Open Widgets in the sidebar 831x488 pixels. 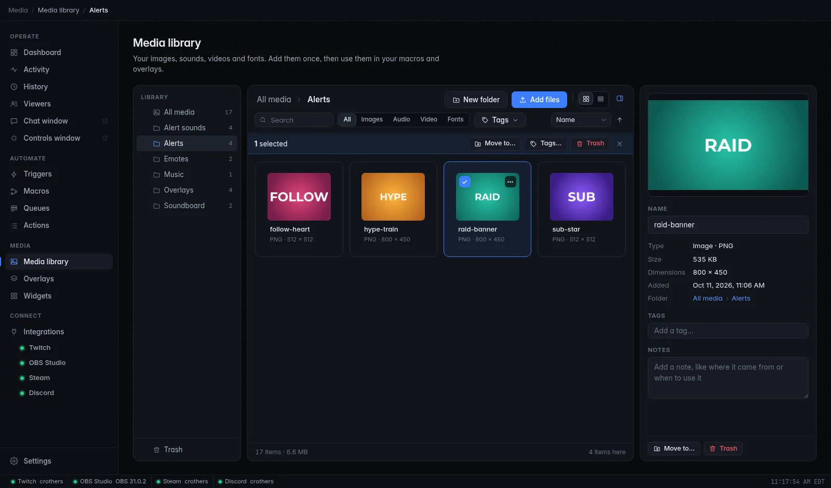click(x=59, y=296)
